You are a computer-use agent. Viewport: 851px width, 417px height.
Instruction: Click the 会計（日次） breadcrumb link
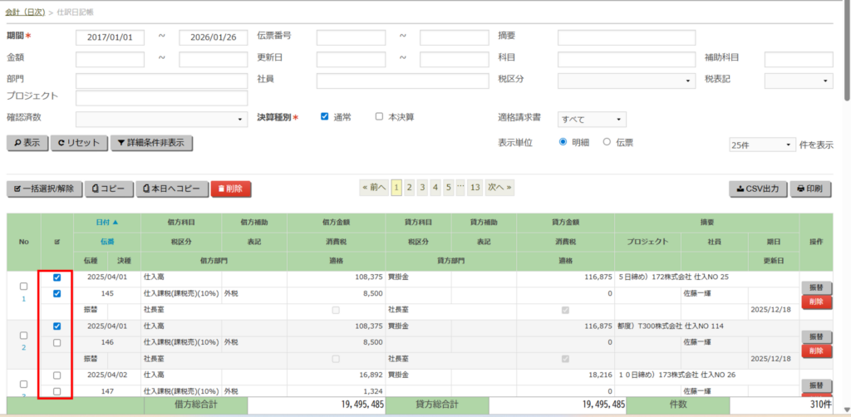25,12
